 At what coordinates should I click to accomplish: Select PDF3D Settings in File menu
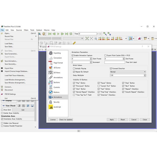pos(19,94)
